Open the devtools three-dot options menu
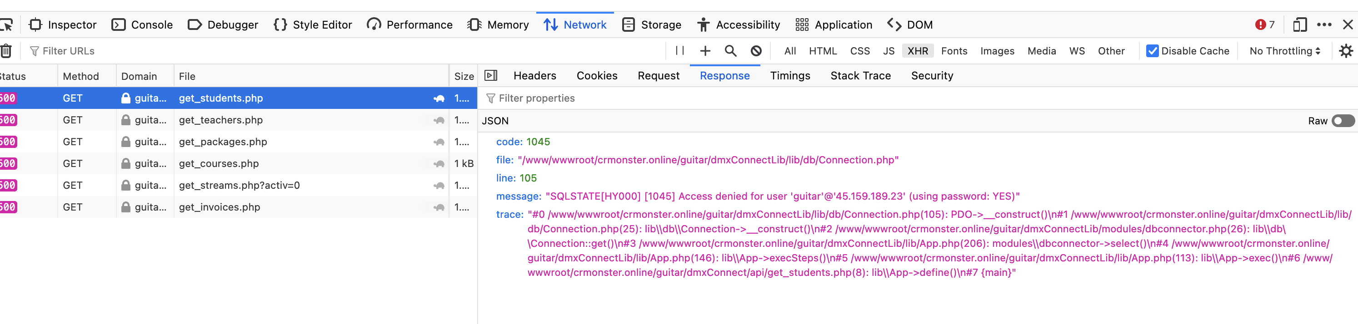The height and width of the screenshot is (324, 1358). 1324,25
